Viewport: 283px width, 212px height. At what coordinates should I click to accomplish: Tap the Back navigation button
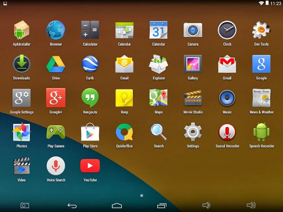pyautogui.click(x=72, y=205)
